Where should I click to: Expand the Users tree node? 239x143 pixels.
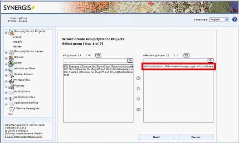coord(6,64)
